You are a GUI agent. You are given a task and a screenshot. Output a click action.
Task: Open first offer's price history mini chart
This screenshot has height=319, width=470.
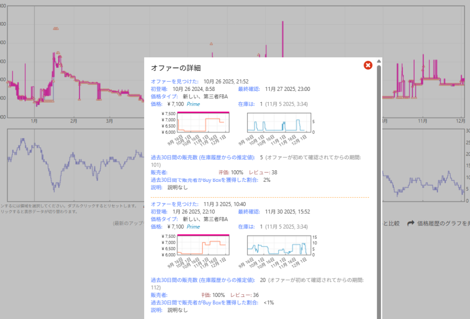[203, 122]
